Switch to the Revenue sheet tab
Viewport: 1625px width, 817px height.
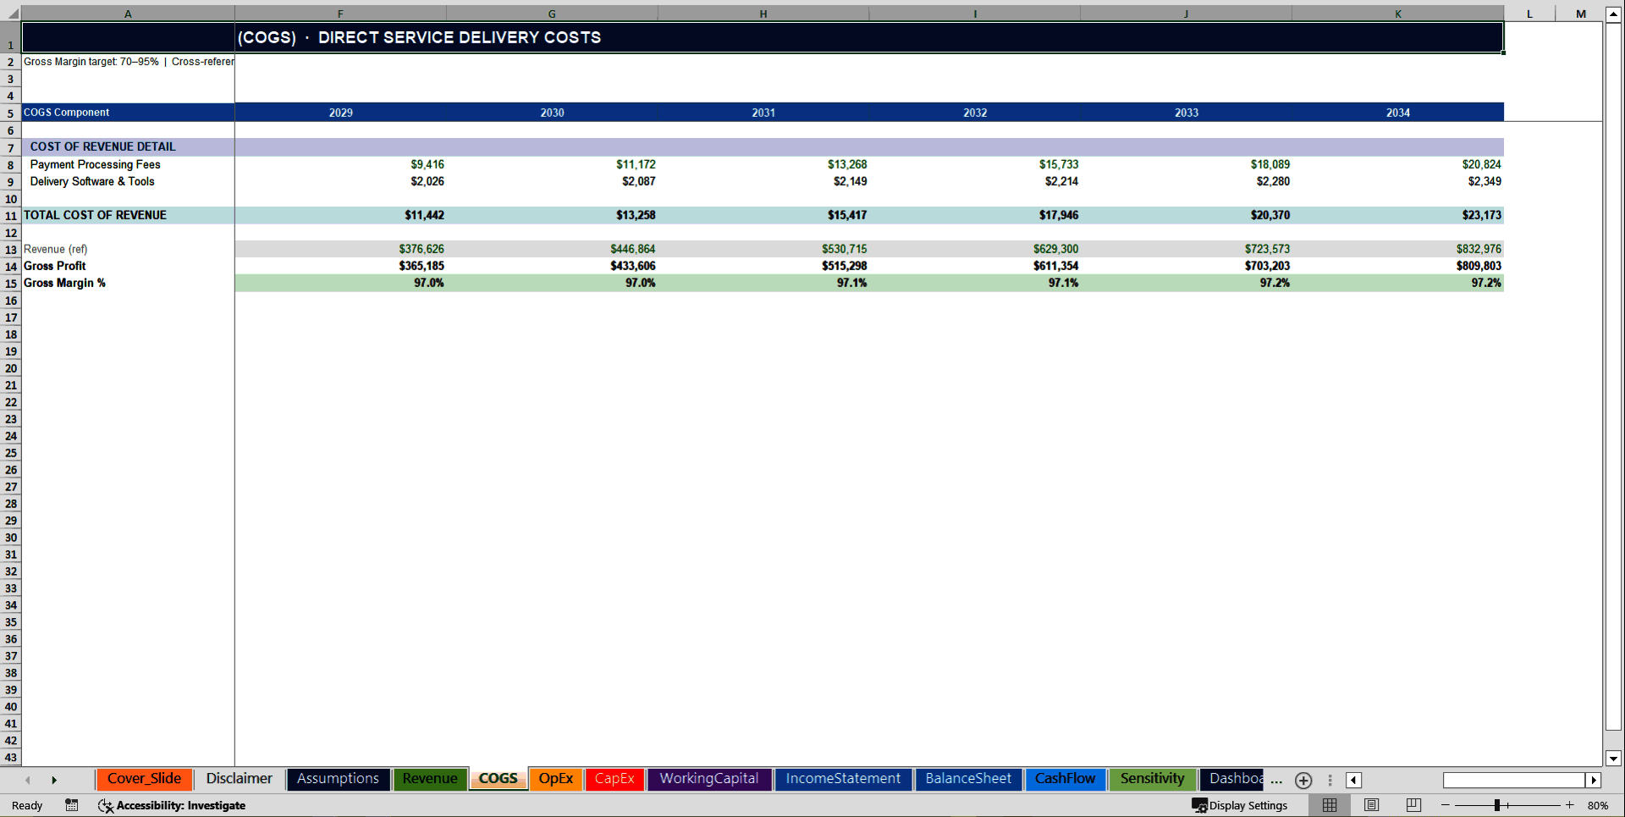click(430, 779)
